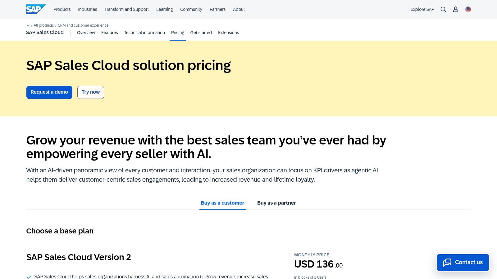Click the Try now button
The image size is (497, 279).
[90, 92]
